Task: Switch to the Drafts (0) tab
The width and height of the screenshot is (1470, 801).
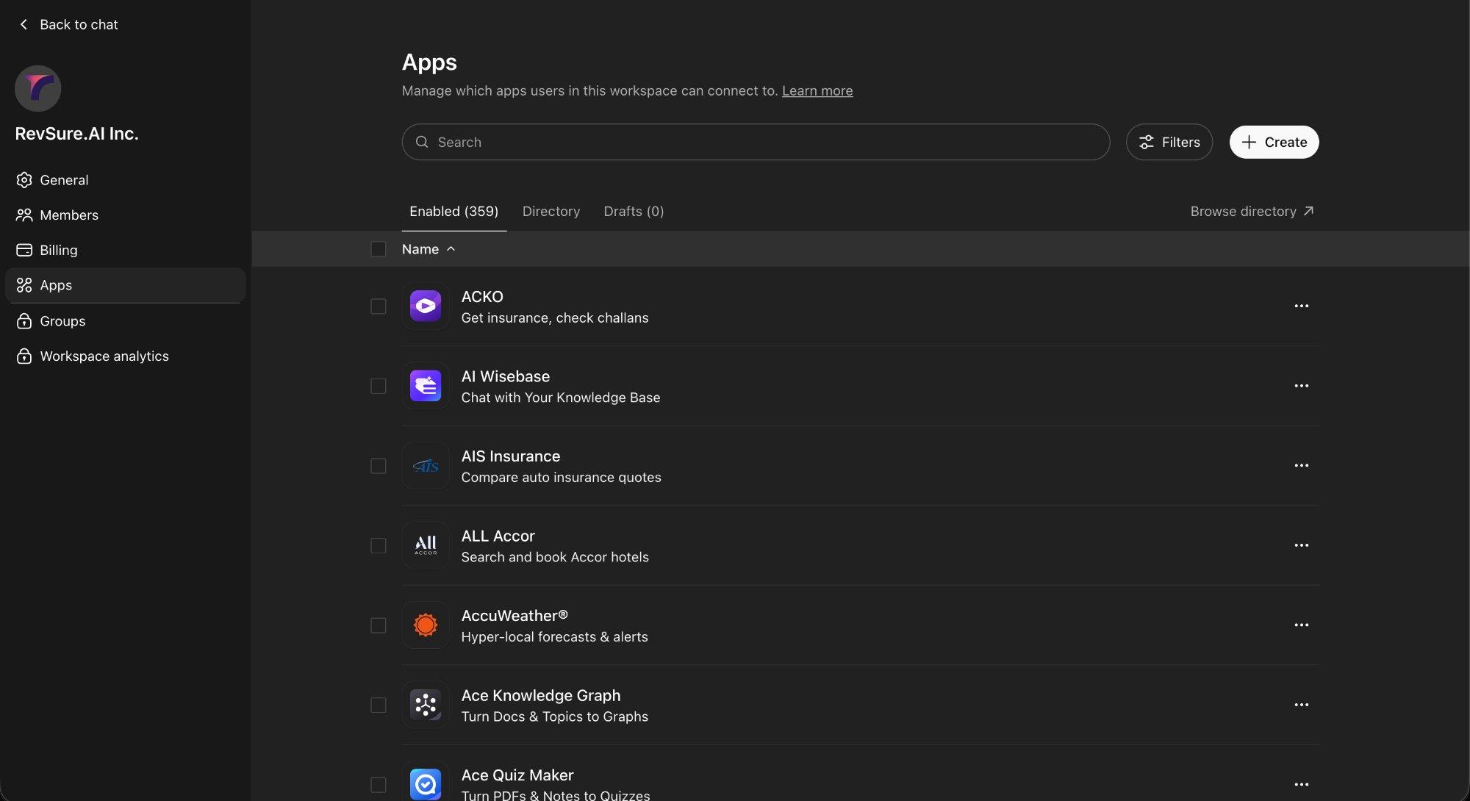Action: [634, 212]
